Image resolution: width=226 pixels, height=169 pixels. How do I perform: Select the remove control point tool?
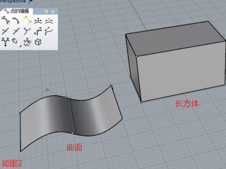coord(49,20)
